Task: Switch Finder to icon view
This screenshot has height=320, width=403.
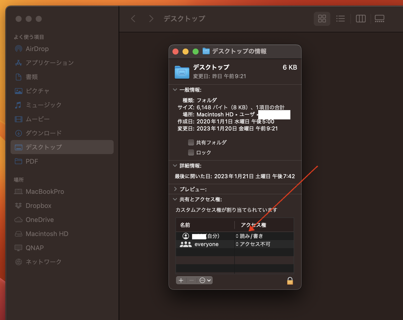Action: point(322,19)
